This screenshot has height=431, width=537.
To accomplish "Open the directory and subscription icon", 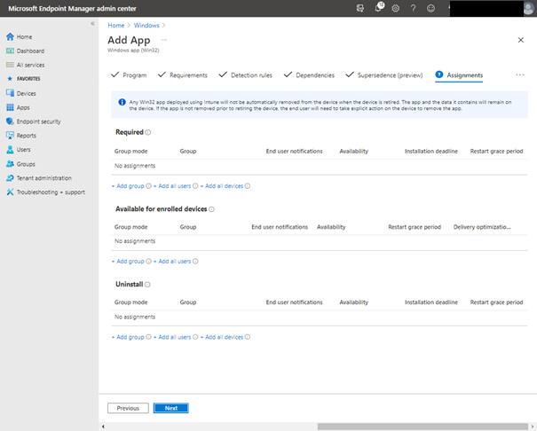I will [360, 8].
